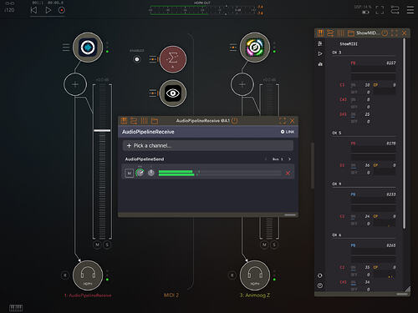Go to next bus with right chevron

pos(289,159)
